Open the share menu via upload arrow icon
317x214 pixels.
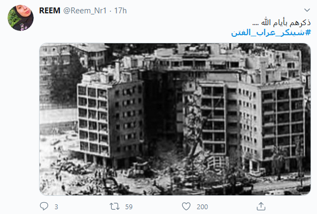pos(261,207)
